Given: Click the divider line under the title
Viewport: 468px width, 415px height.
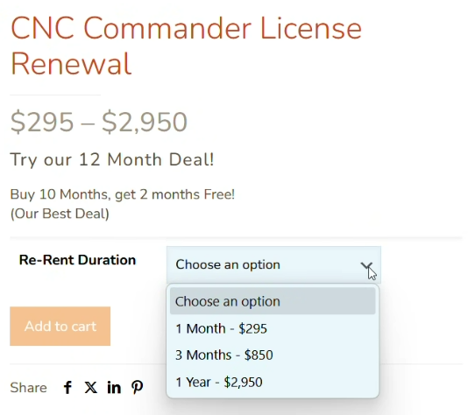Looking at the screenshot, I should click(x=55, y=95).
